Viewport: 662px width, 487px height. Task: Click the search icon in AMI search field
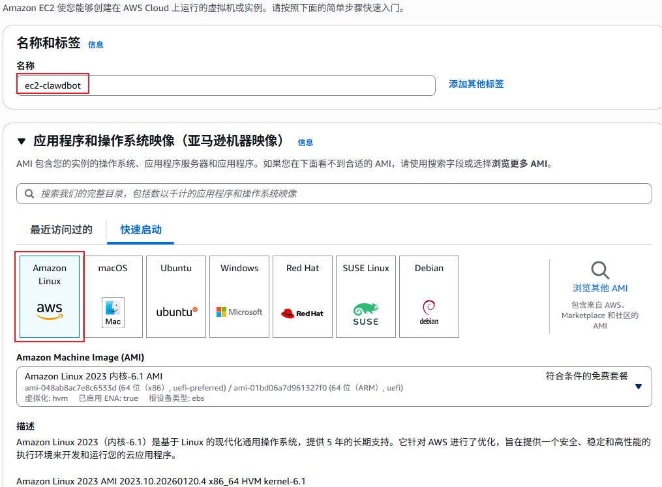pos(29,194)
